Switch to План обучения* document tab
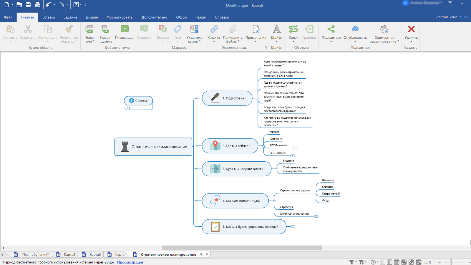The width and height of the screenshot is (471, 265). (x=31, y=254)
